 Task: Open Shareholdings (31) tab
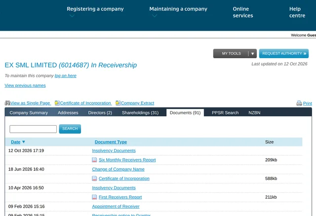click(x=140, y=113)
